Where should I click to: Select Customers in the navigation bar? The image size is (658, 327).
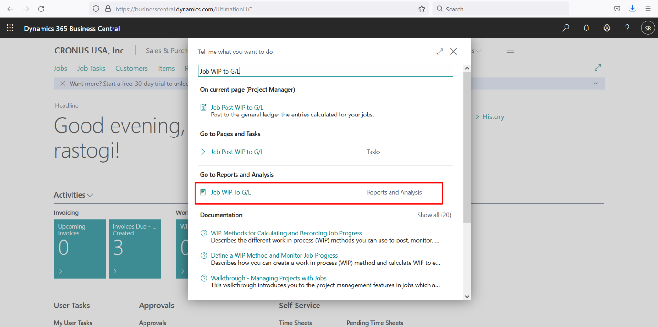tap(132, 68)
